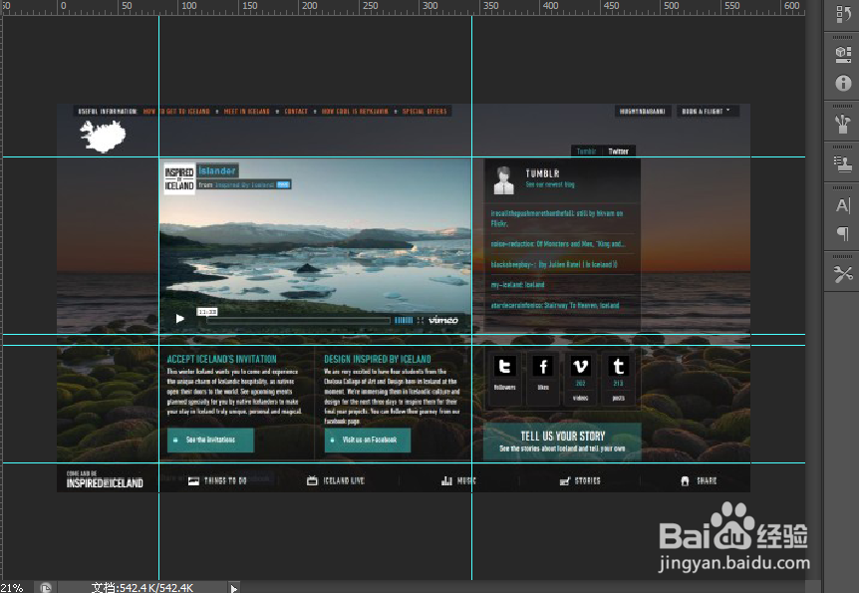Screen dimensions: 859x593
Task: Click the 'Share' footer item
Action: pyautogui.click(x=699, y=480)
